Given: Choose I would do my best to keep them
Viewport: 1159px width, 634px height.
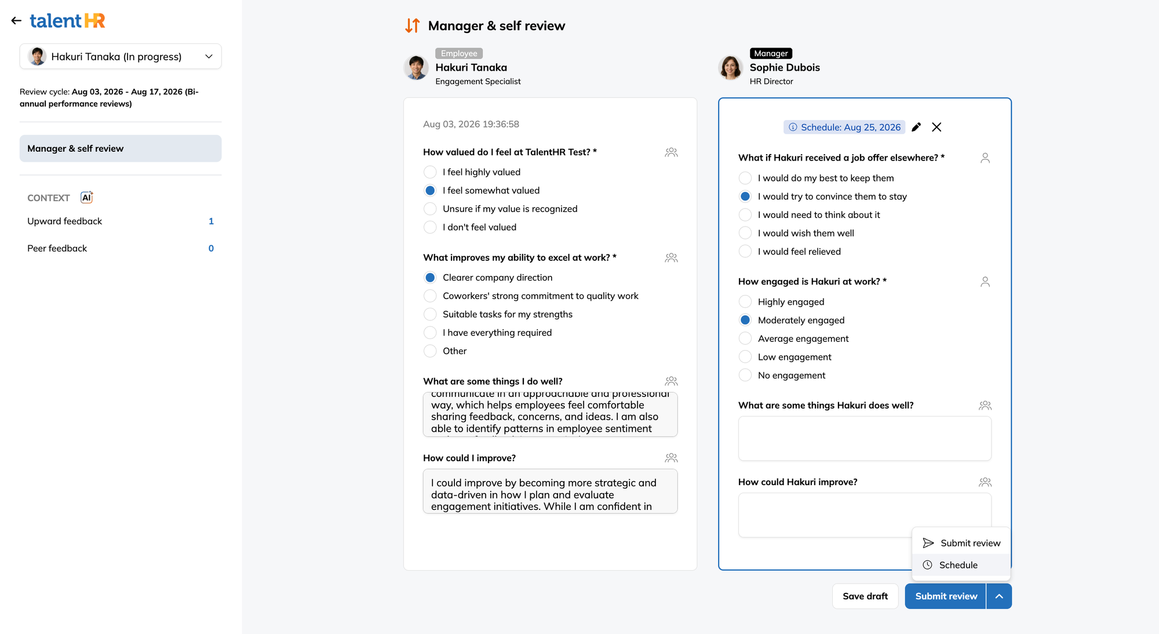Looking at the screenshot, I should coord(745,178).
